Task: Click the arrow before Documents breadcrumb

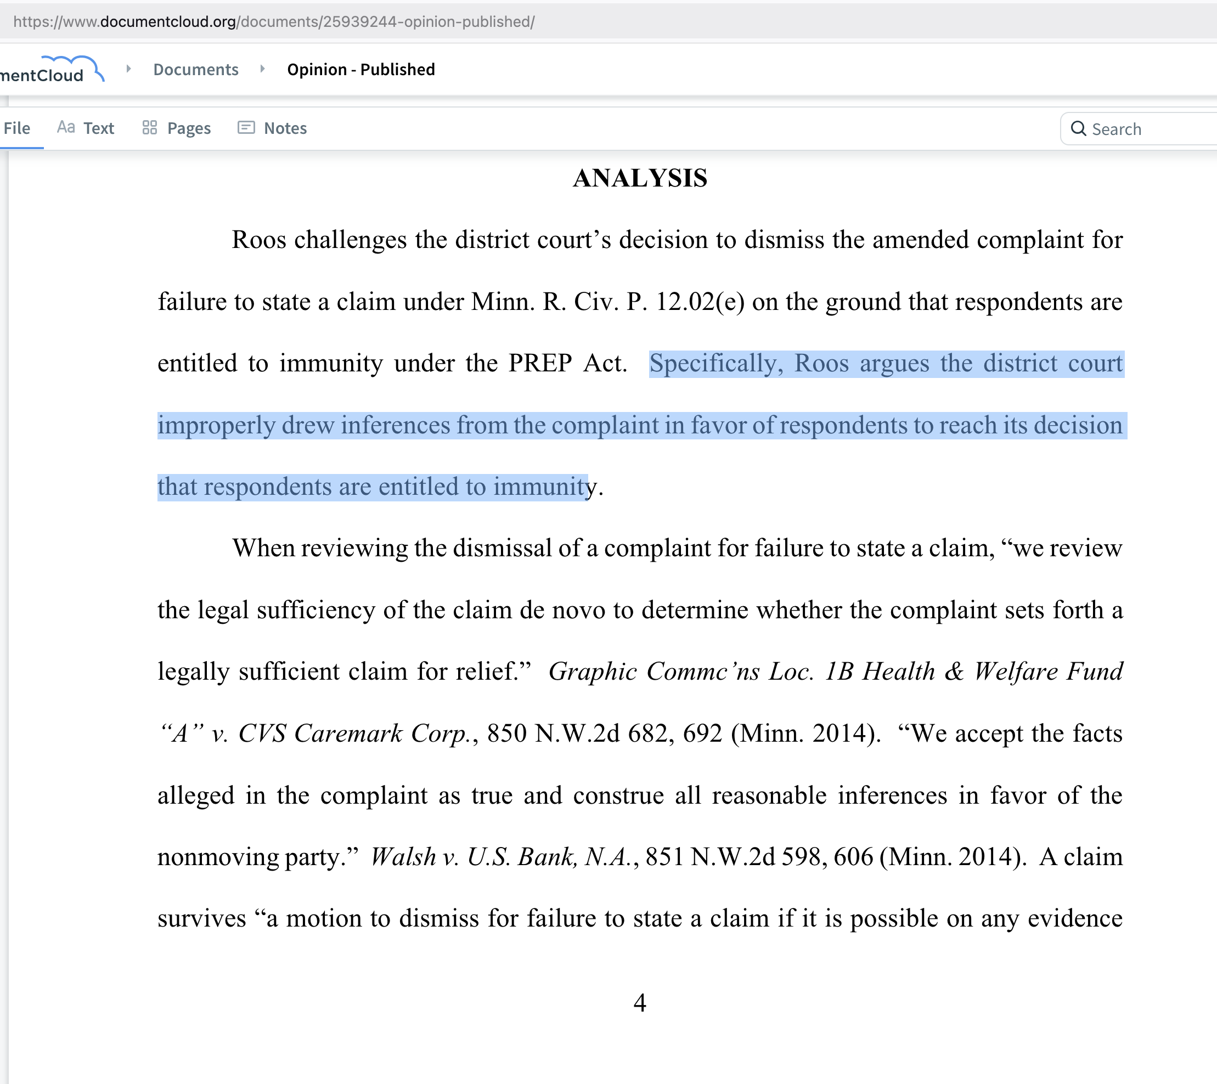Action: 128,69
